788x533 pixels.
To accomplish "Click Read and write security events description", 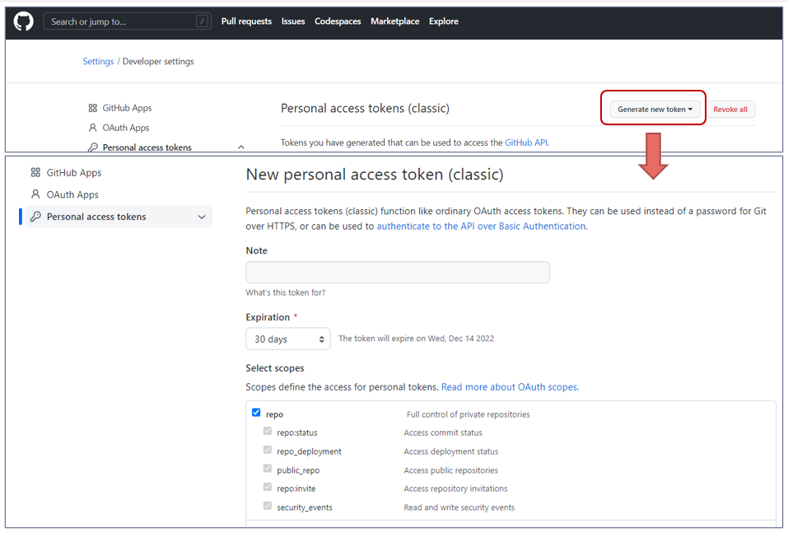I will 459,507.
